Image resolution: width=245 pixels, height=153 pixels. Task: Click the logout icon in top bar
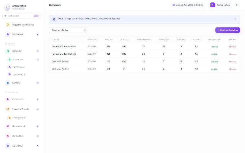coord(237,5)
